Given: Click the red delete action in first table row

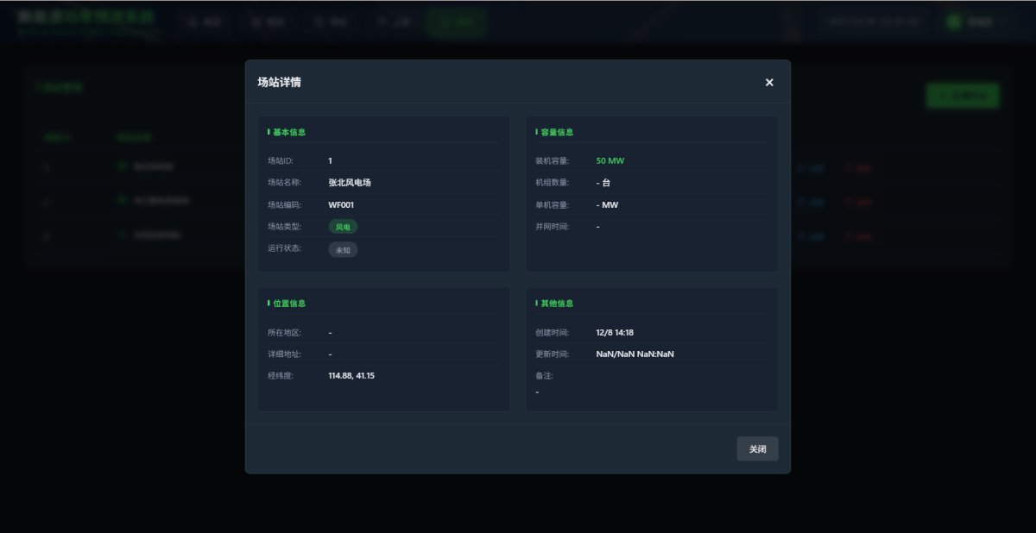Looking at the screenshot, I should (x=858, y=167).
